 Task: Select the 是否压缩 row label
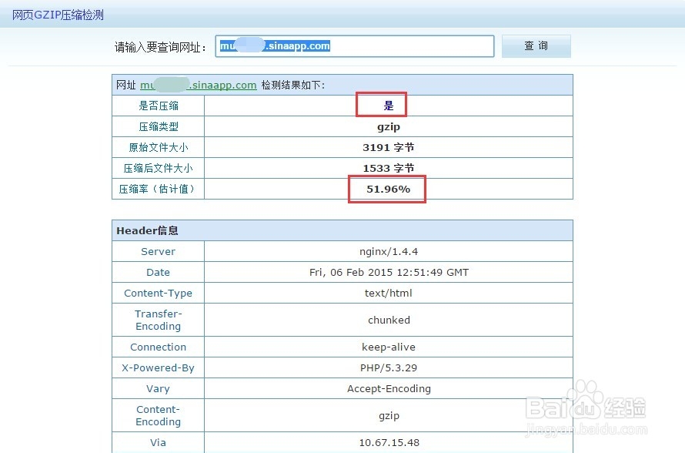coord(158,106)
